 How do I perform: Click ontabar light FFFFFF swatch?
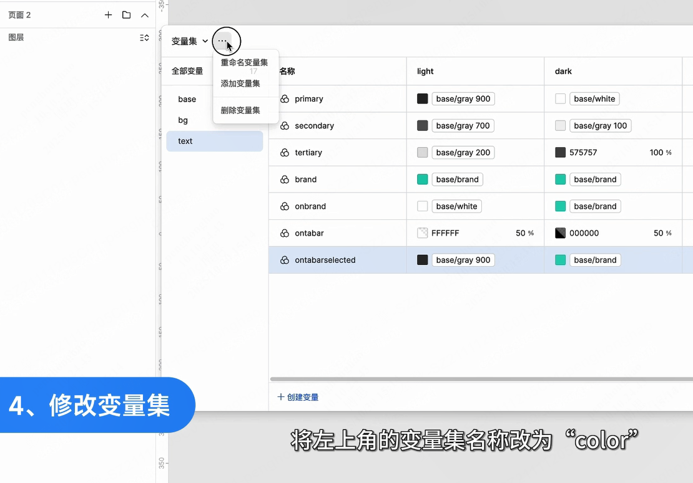423,233
